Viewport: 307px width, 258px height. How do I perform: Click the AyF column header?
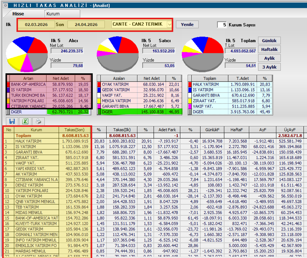coord(263,130)
